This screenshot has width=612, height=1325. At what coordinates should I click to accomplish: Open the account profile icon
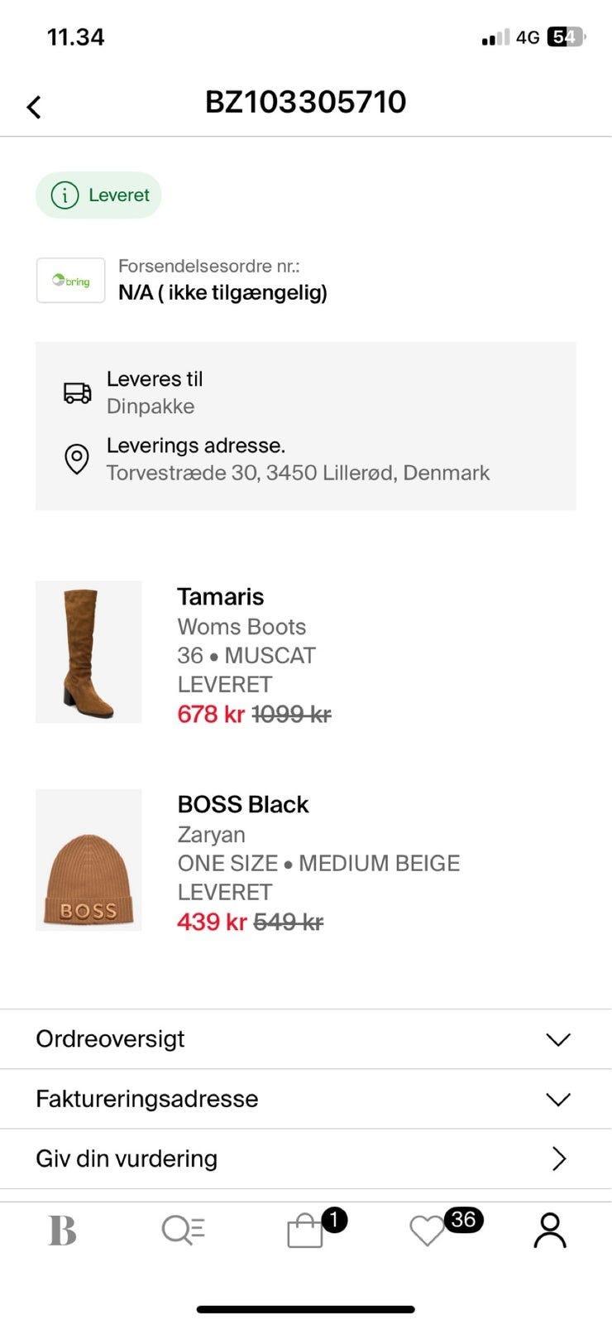click(x=549, y=1231)
